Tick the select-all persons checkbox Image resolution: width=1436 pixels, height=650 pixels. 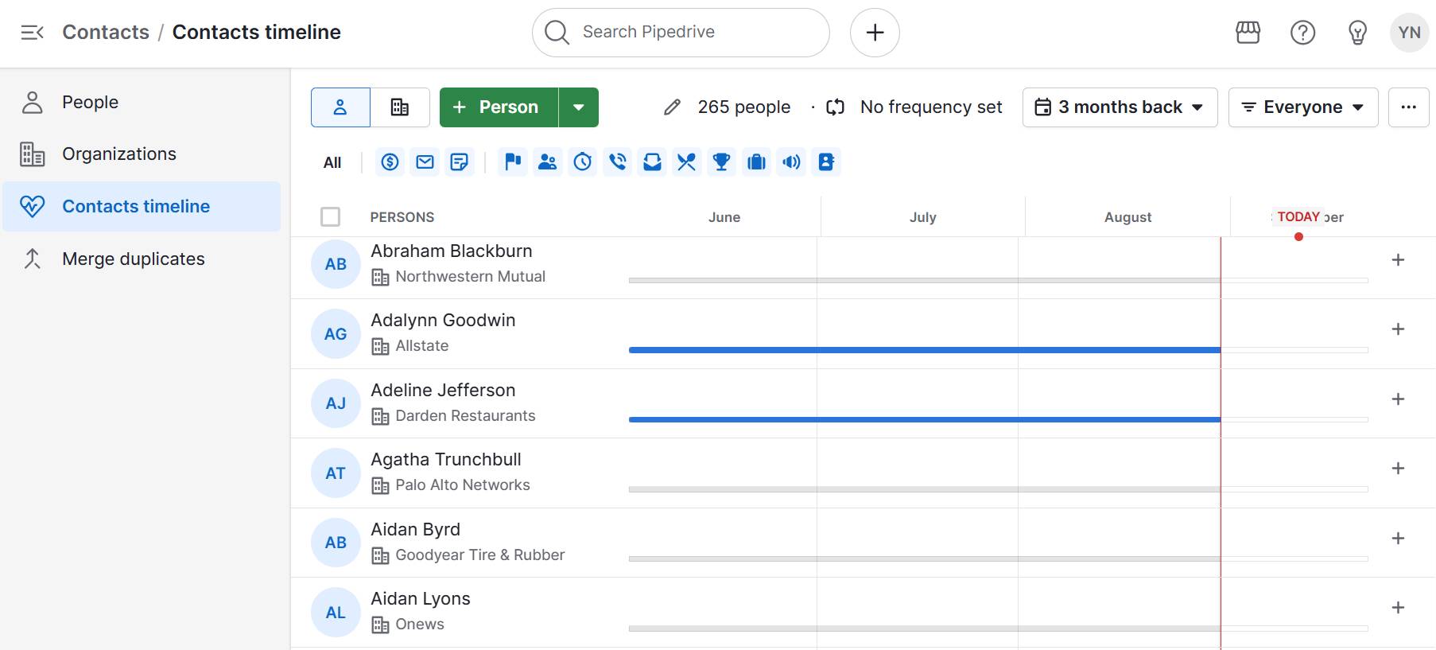click(x=330, y=216)
